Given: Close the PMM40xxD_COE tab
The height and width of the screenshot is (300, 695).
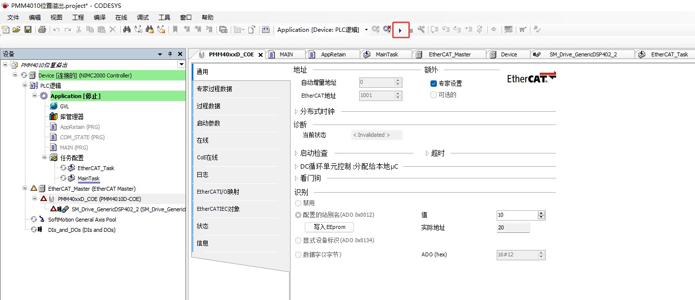Looking at the screenshot, I should coord(260,55).
